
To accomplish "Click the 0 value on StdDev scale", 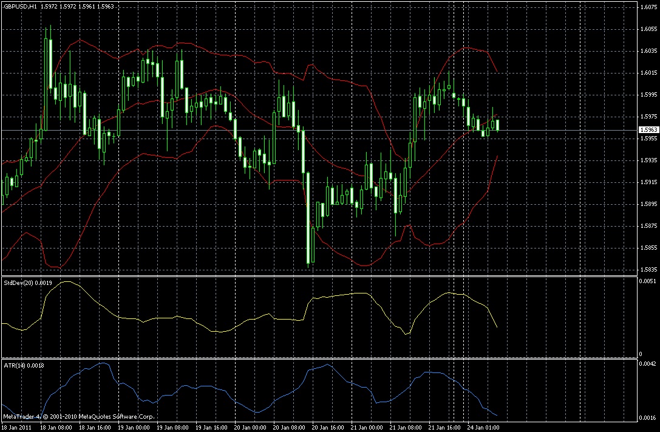I will click(641, 354).
